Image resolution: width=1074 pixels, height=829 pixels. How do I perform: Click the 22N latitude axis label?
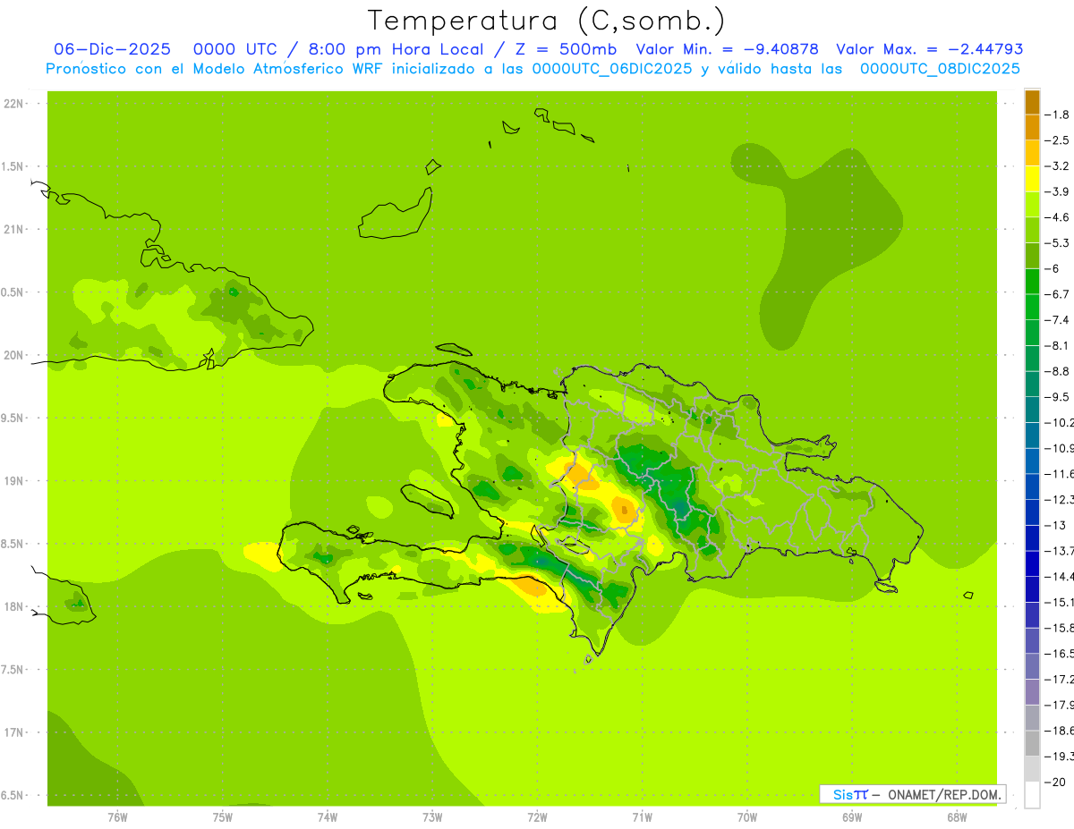[x=13, y=104]
